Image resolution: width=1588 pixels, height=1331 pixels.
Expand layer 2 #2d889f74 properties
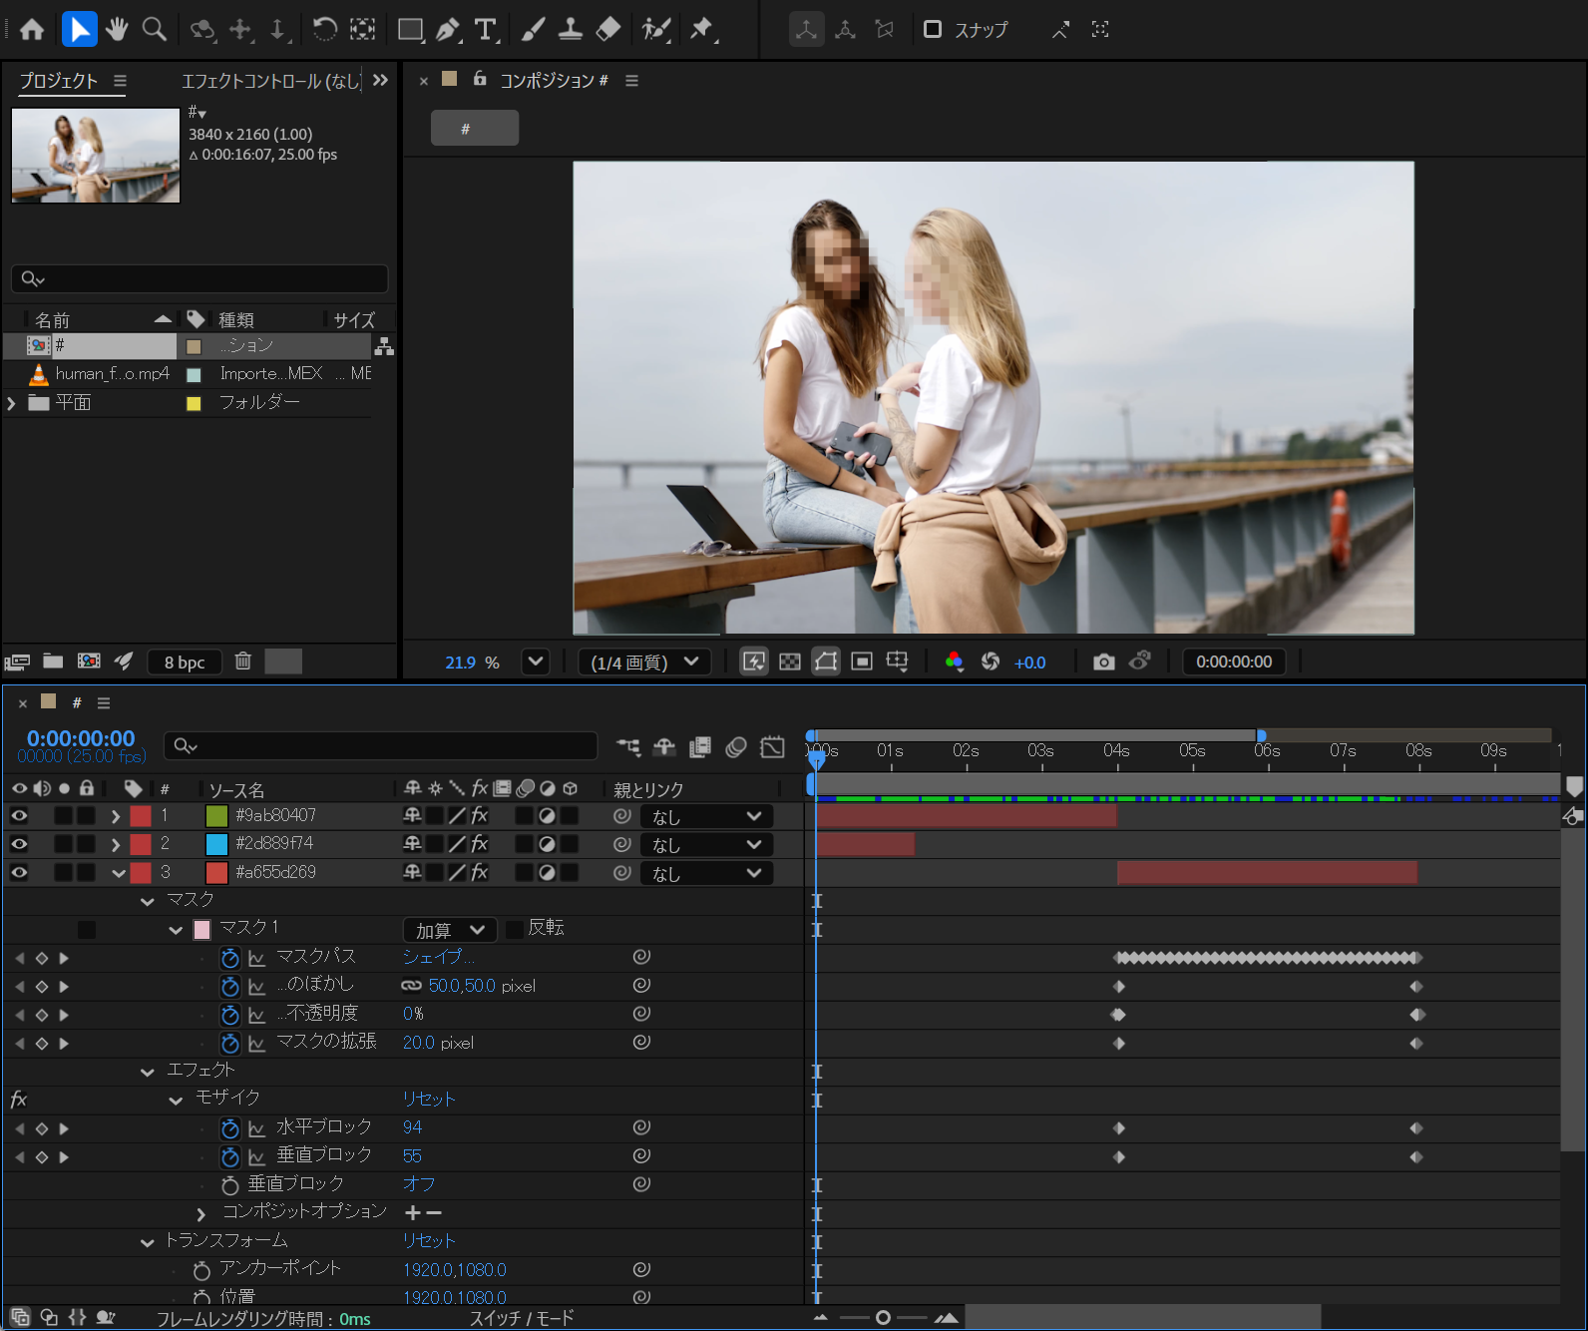pyautogui.click(x=116, y=845)
